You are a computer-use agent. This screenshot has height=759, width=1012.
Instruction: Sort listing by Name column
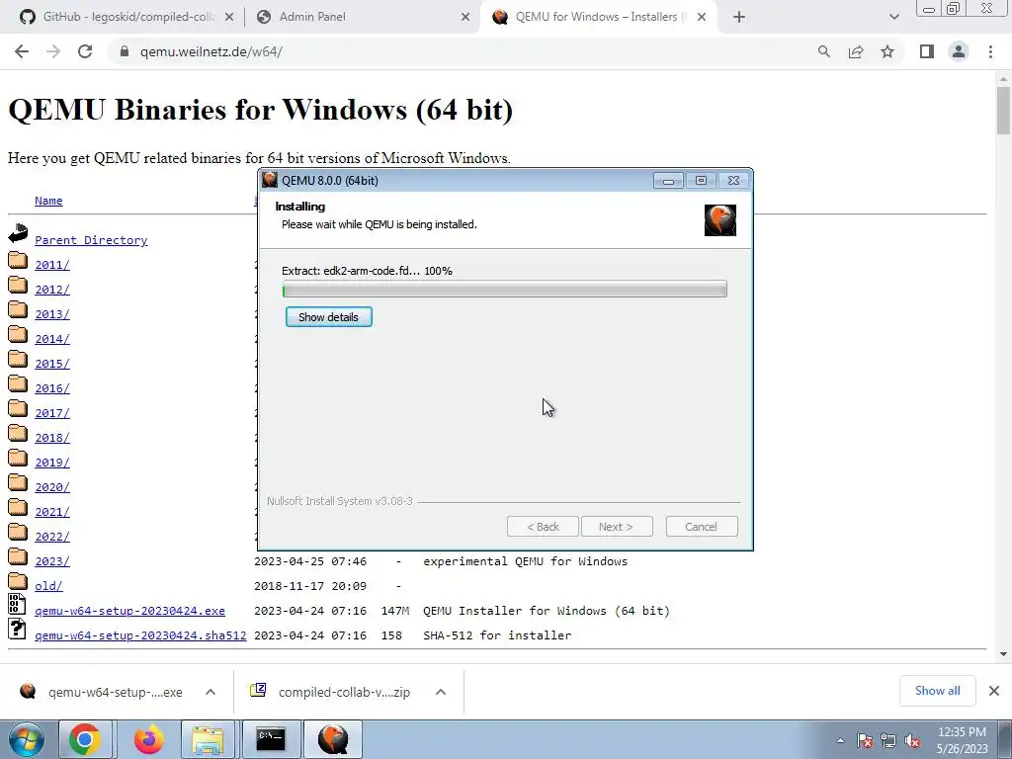(x=48, y=201)
